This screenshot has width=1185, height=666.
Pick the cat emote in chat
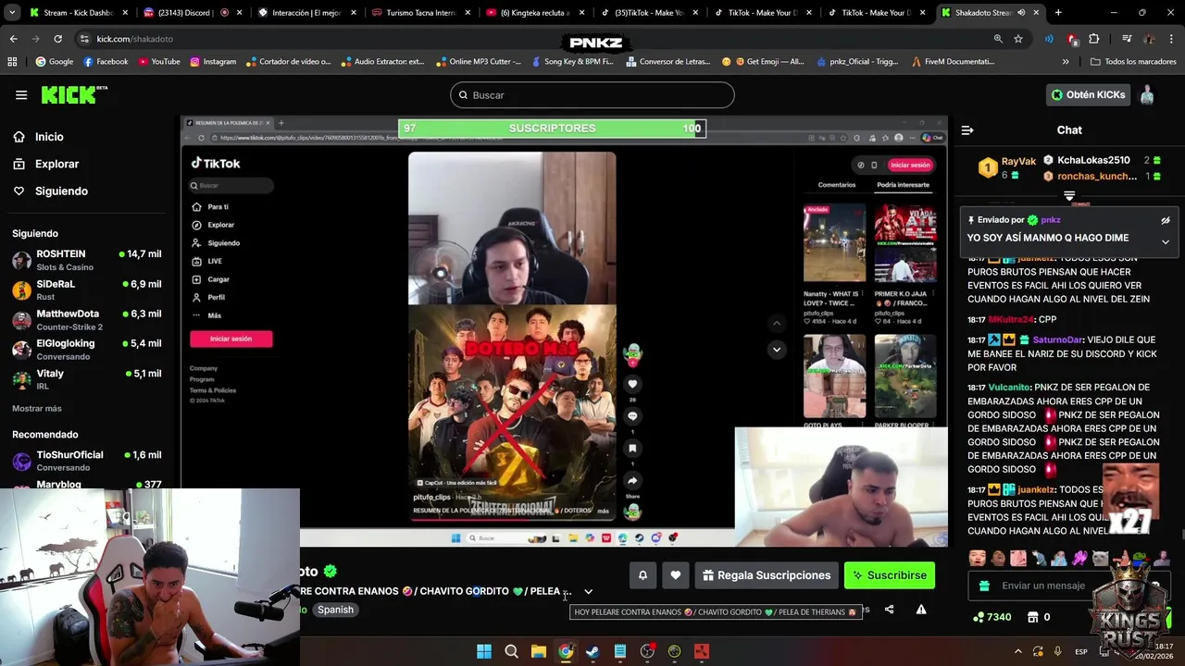click(1100, 558)
